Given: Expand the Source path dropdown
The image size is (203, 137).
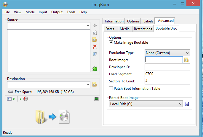Looking at the screenshot, I should (x=88, y=26).
